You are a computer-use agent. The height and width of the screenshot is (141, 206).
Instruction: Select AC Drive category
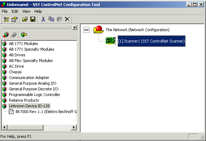pos(16,66)
